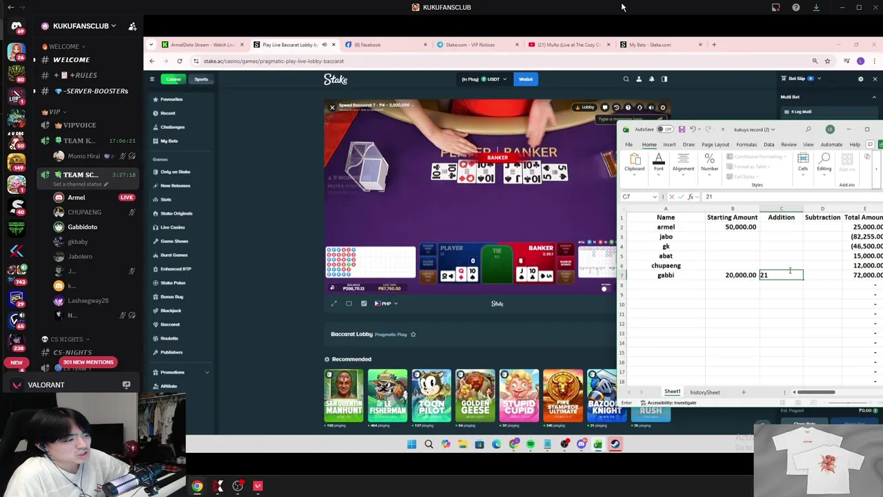Open Toon Pilot game thumbnail
The height and width of the screenshot is (497, 883).
[x=431, y=396]
